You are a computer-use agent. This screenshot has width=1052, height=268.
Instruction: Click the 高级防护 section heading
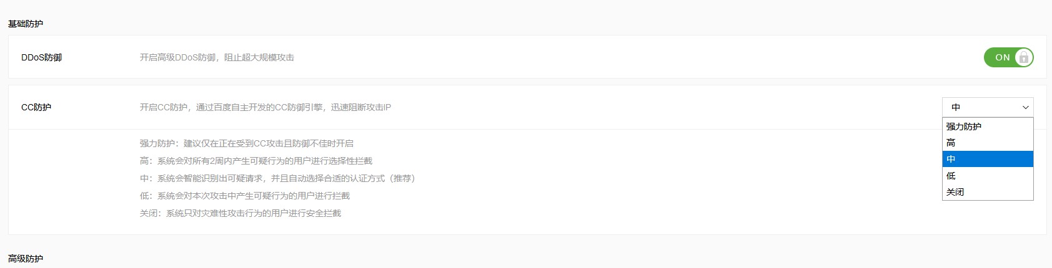point(26,259)
